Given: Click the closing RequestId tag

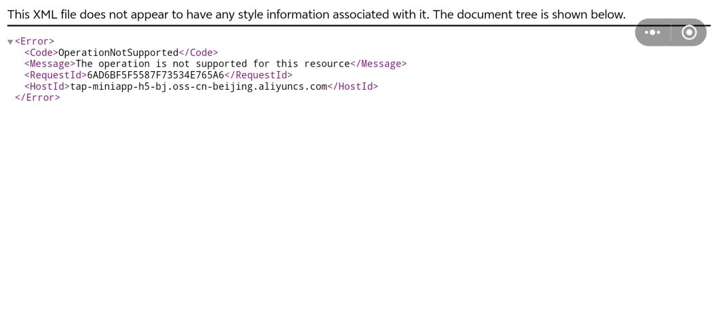Looking at the screenshot, I should (x=258, y=75).
